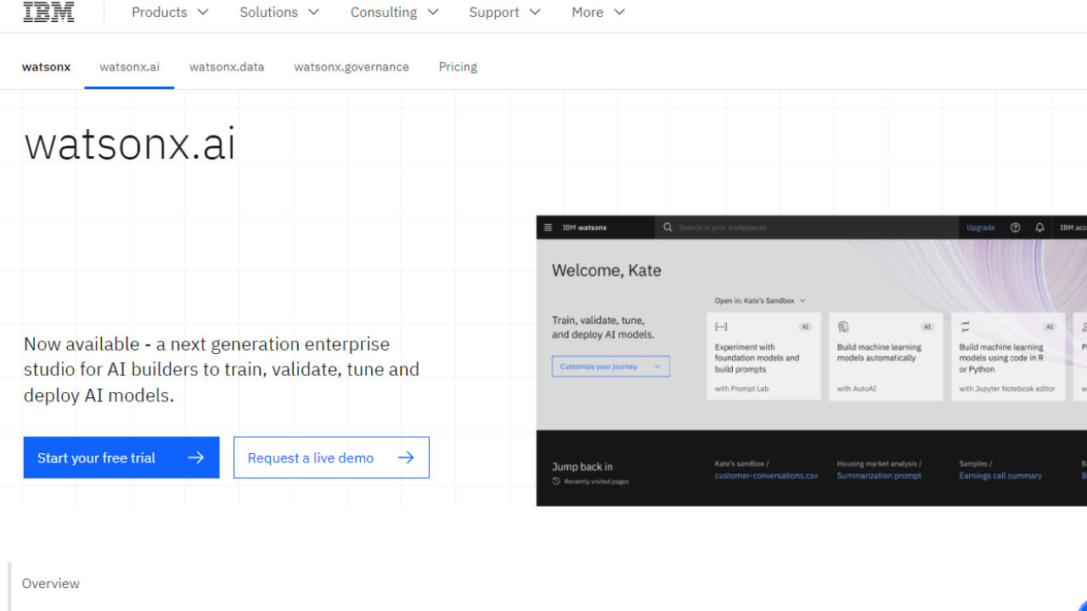Image resolution: width=1087 pixels, height=611 pixels.
Task: Open the Earnings call summary link
Action: (1000, 476)
